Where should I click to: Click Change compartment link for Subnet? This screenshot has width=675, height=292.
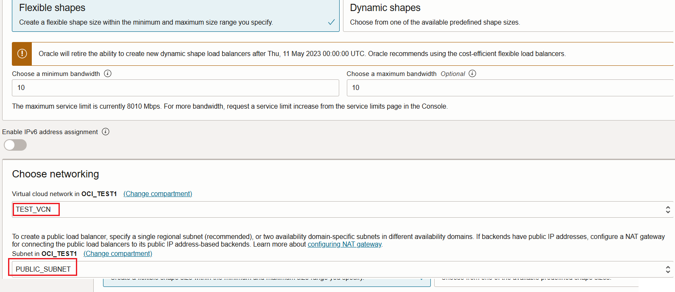pyautogui.click(x=117, y=253)
